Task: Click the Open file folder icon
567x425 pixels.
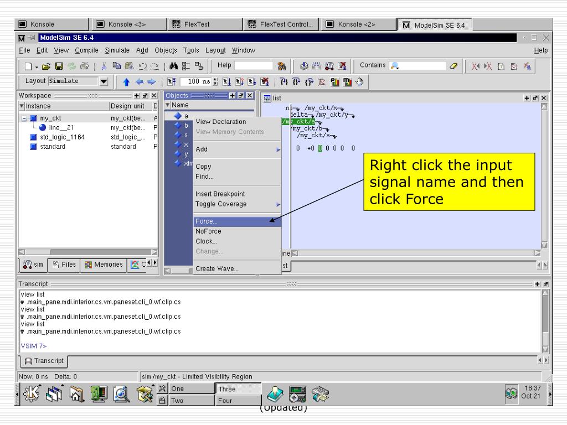Action: 46,66
